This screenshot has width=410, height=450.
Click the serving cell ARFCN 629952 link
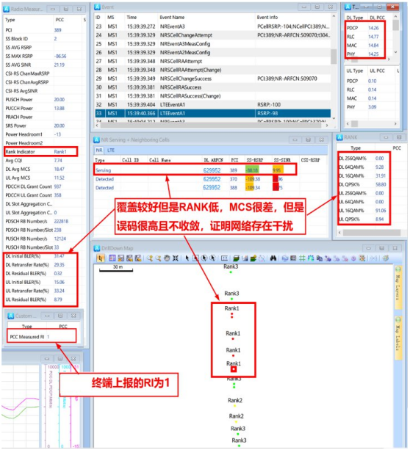coord(212,170)
